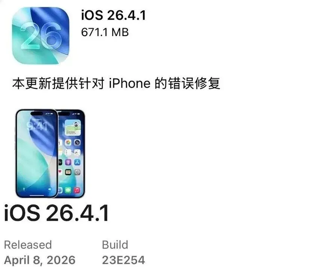Click the April 8, 2026 release date
The width and height of the screenshot is (324, 267).
tap(40, 260)
